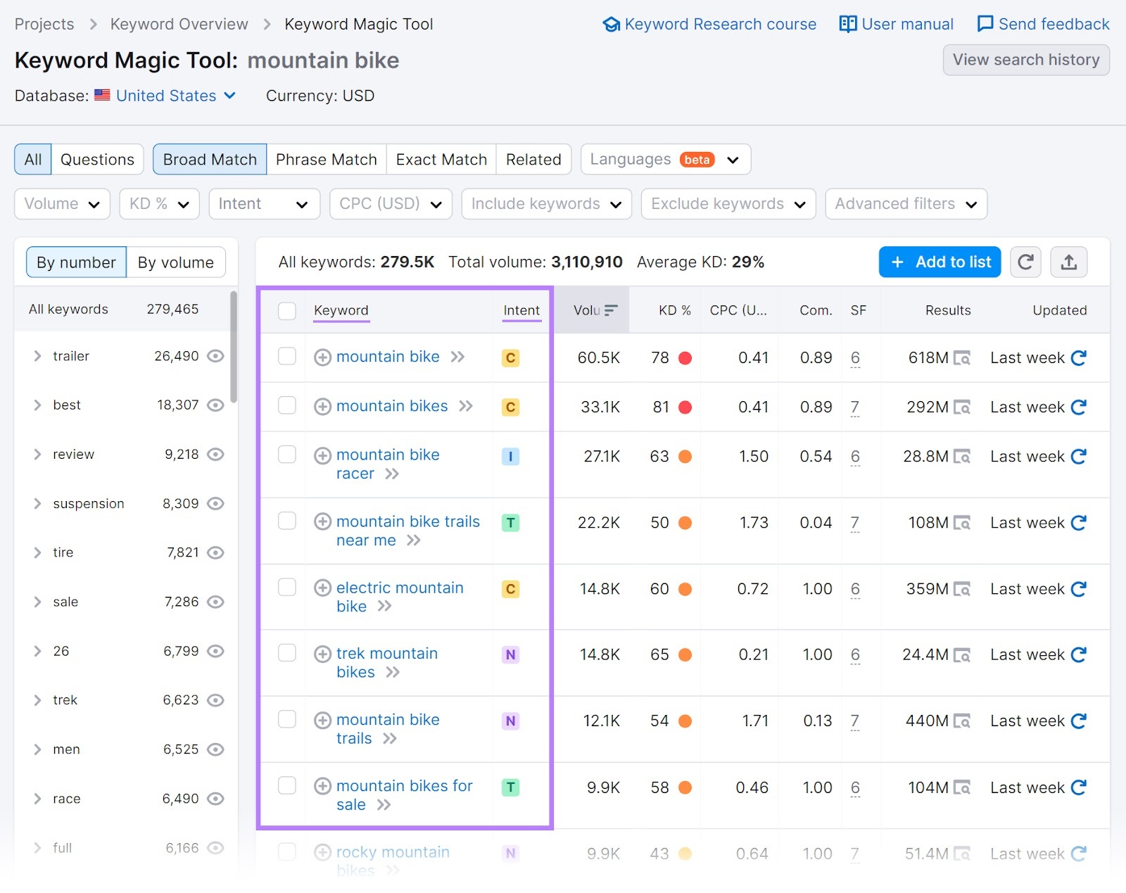Select the Questions tab
This screenshot has height=893, width=1126.
coord(97,160)
